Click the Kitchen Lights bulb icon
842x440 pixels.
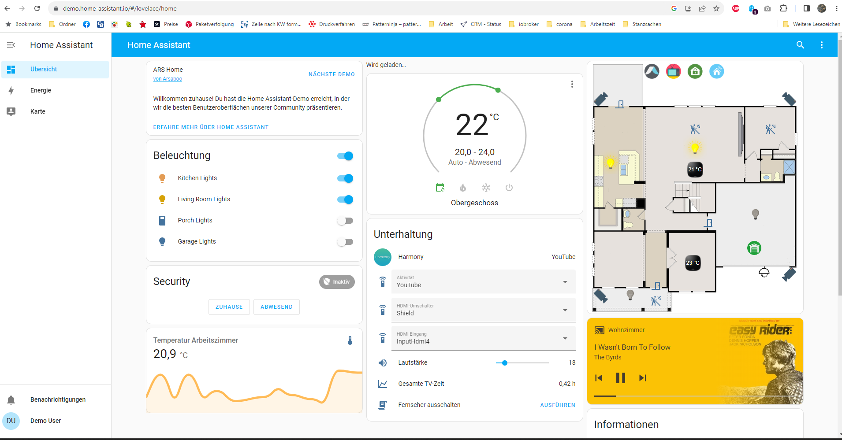(162, 178)
